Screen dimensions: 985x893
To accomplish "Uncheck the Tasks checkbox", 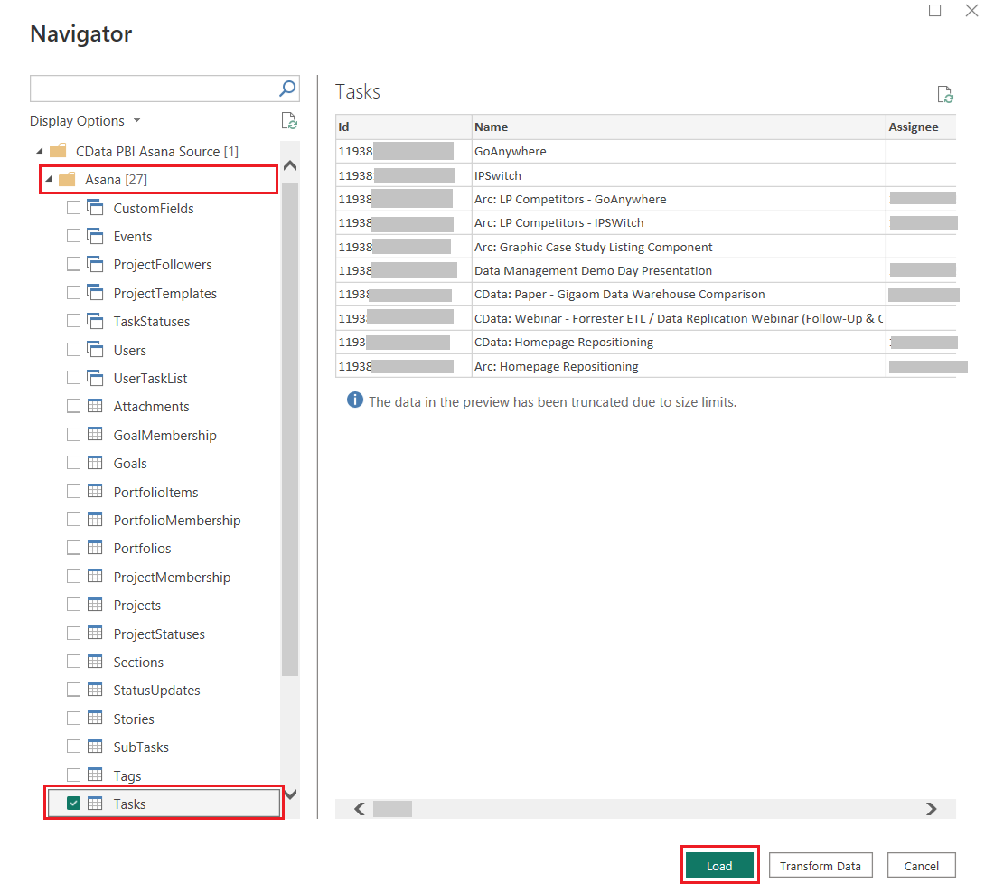I will (x=74, y=804).
